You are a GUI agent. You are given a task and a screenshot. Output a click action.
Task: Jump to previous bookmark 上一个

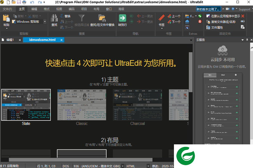174,16
